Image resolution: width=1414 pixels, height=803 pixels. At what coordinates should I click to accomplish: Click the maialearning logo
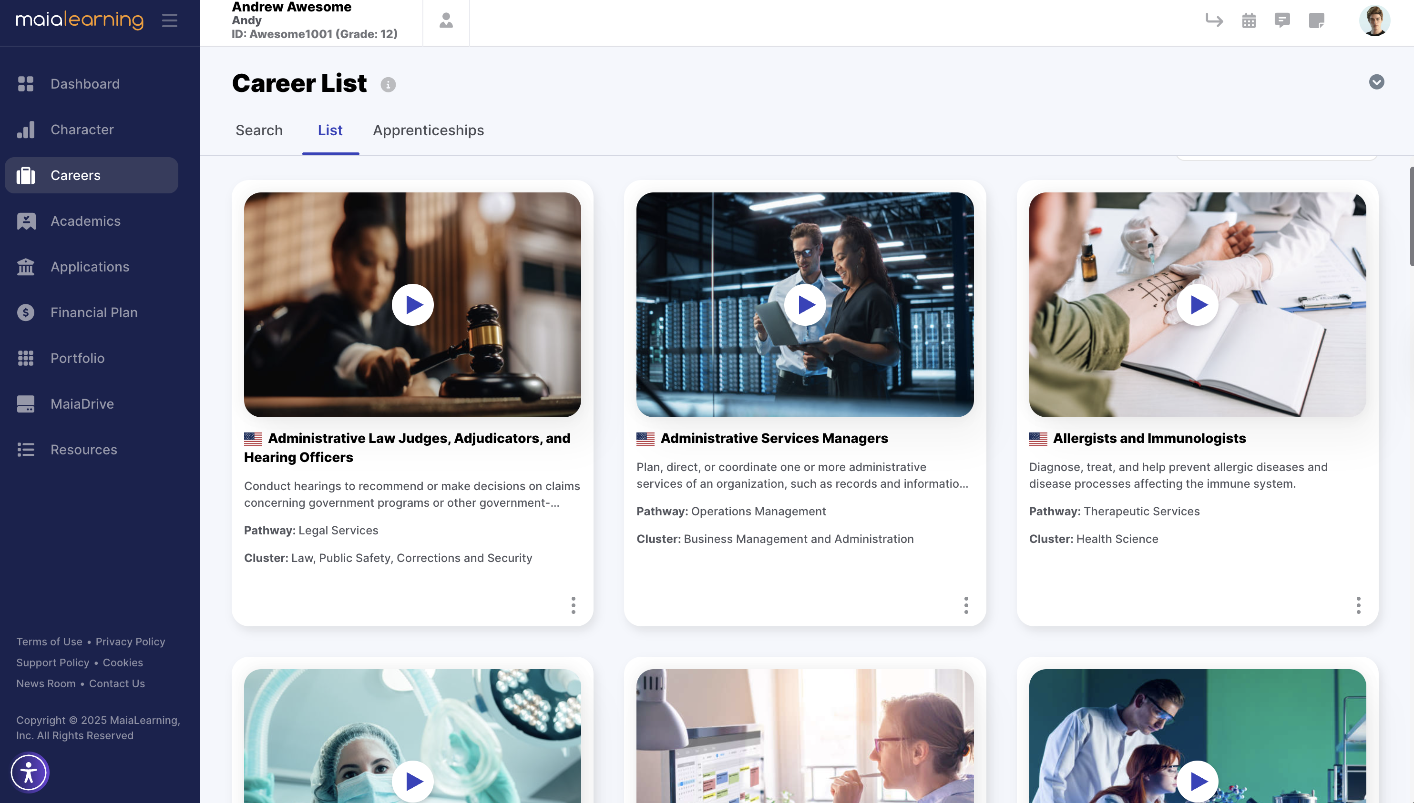[80, 20]
